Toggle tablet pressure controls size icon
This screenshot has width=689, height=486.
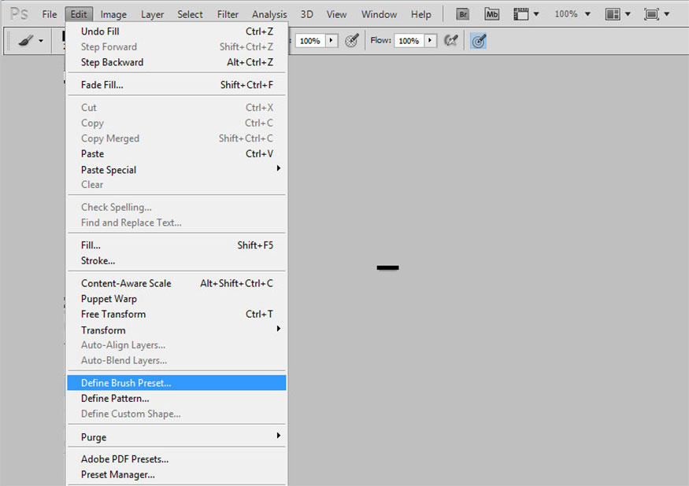point(479,41)
